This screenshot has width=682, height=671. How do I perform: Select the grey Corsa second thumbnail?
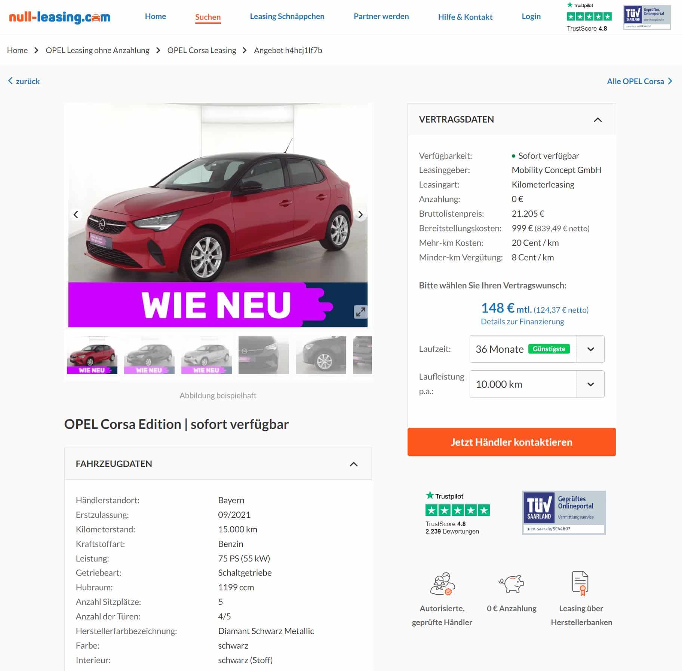point(149,355)
